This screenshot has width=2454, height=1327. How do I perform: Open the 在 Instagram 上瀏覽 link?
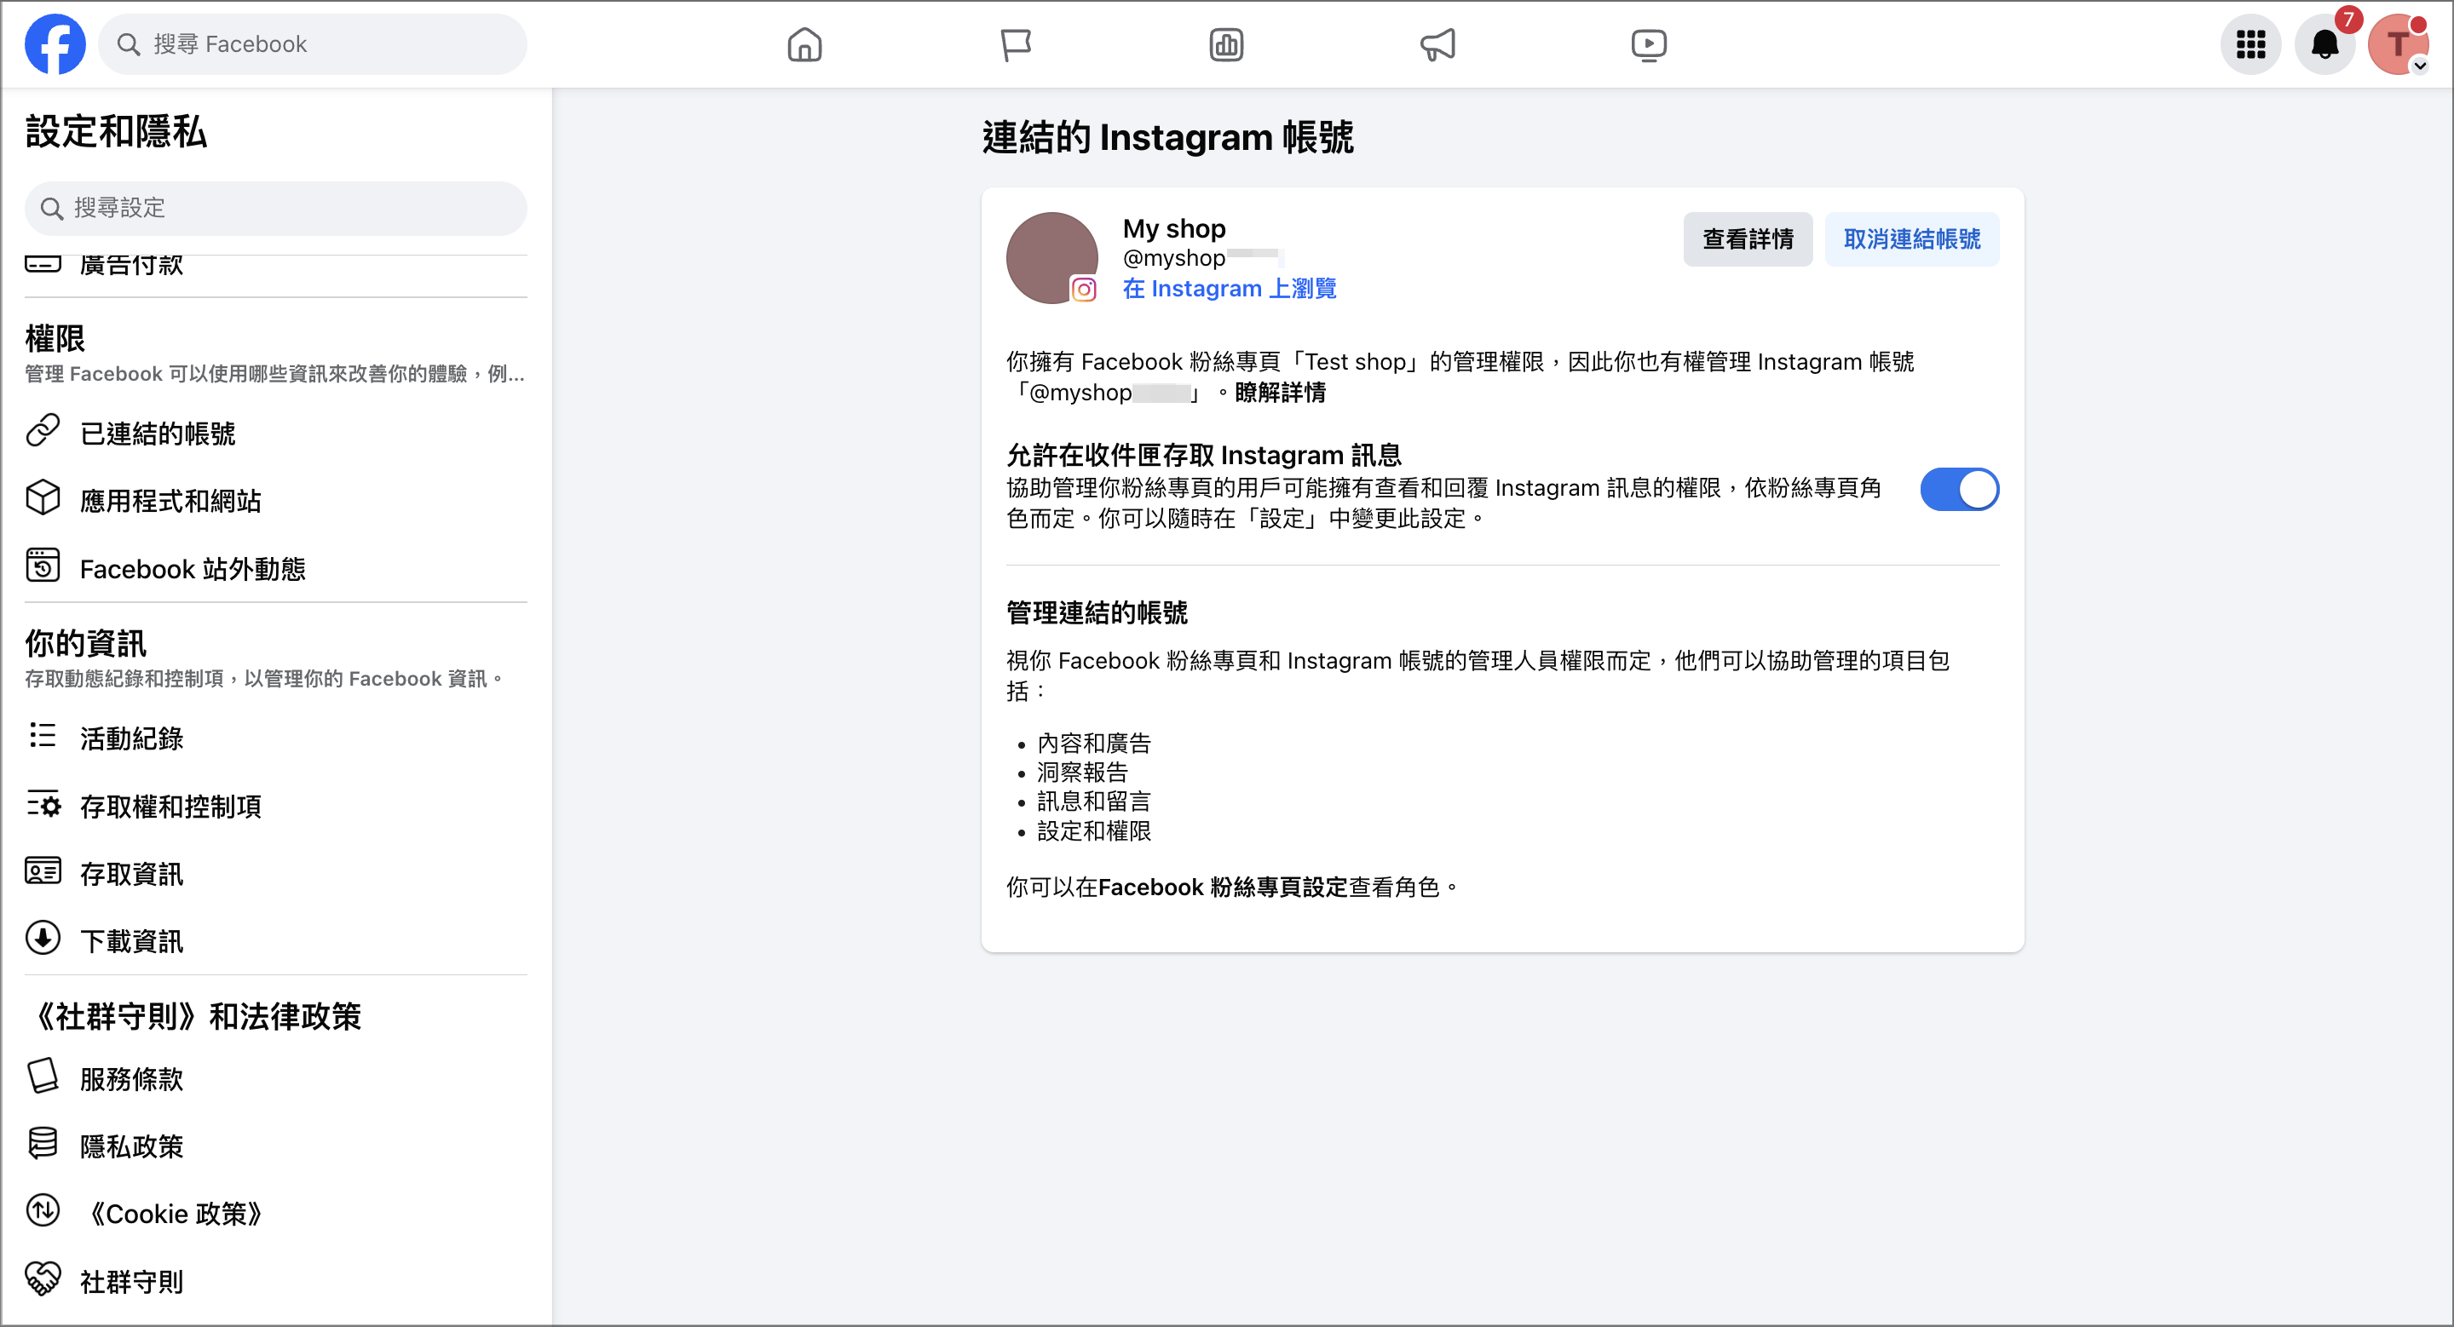pos(1229,289)
